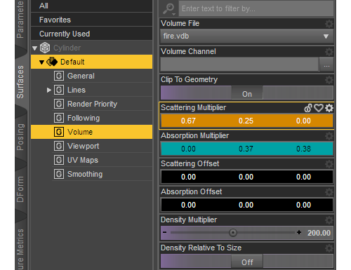
Task: Open gear menu for Density Multiplier
Action: [x=329, y=220]
